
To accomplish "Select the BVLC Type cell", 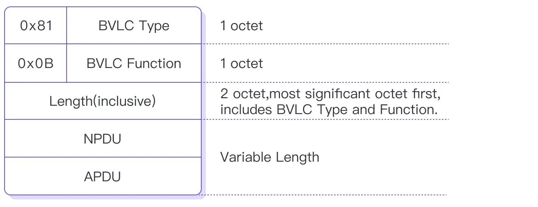I will [134, 26].
